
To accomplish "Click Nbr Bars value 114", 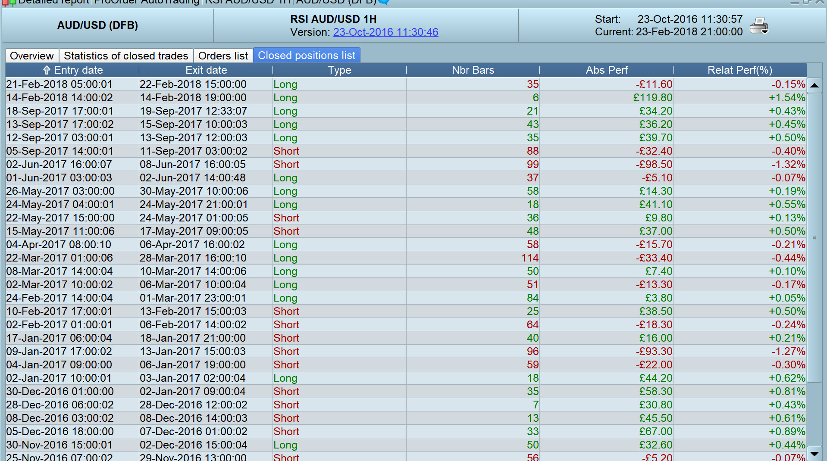I will point(530,258).
